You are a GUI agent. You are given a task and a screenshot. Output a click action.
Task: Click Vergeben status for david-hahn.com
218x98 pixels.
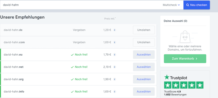(x=79, y=42)
